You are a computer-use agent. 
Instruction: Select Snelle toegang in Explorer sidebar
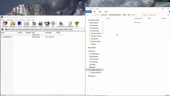pos(95,20)
